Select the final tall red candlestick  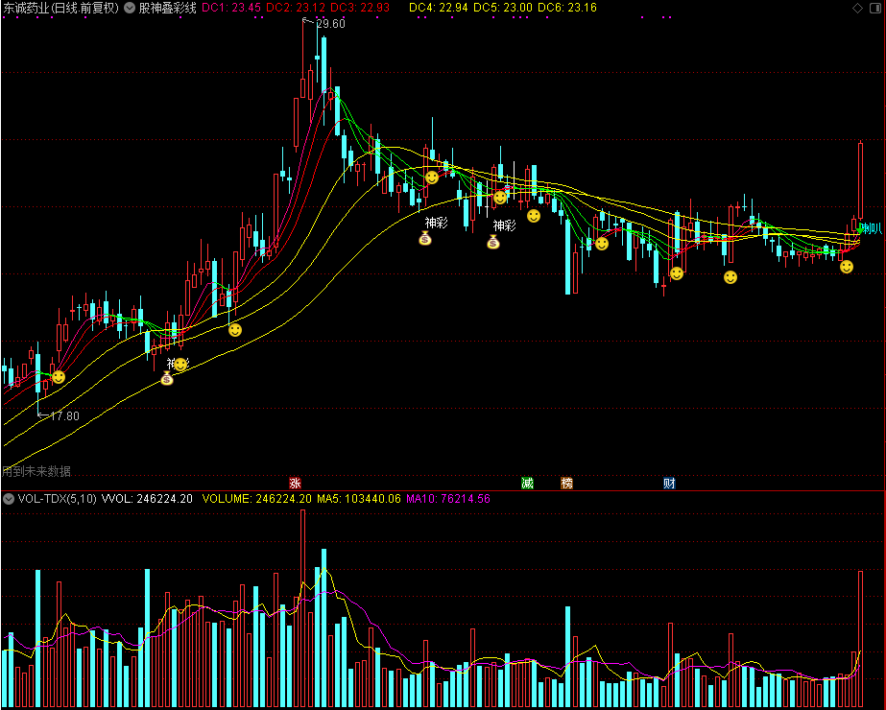(x=861, y=180)
